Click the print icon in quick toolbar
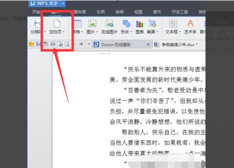This screenshot has width=234, height=168. [53, 45]
